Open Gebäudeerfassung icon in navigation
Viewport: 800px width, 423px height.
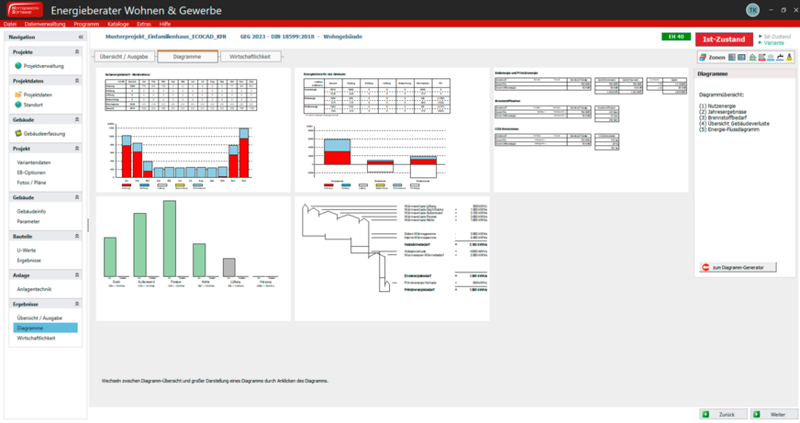pyautogui.click(x=18, y=134)
